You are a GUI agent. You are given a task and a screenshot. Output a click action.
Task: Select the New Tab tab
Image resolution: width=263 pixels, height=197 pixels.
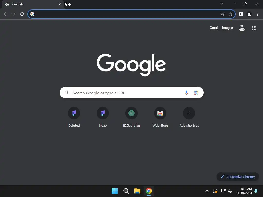[x=32, y=4]
